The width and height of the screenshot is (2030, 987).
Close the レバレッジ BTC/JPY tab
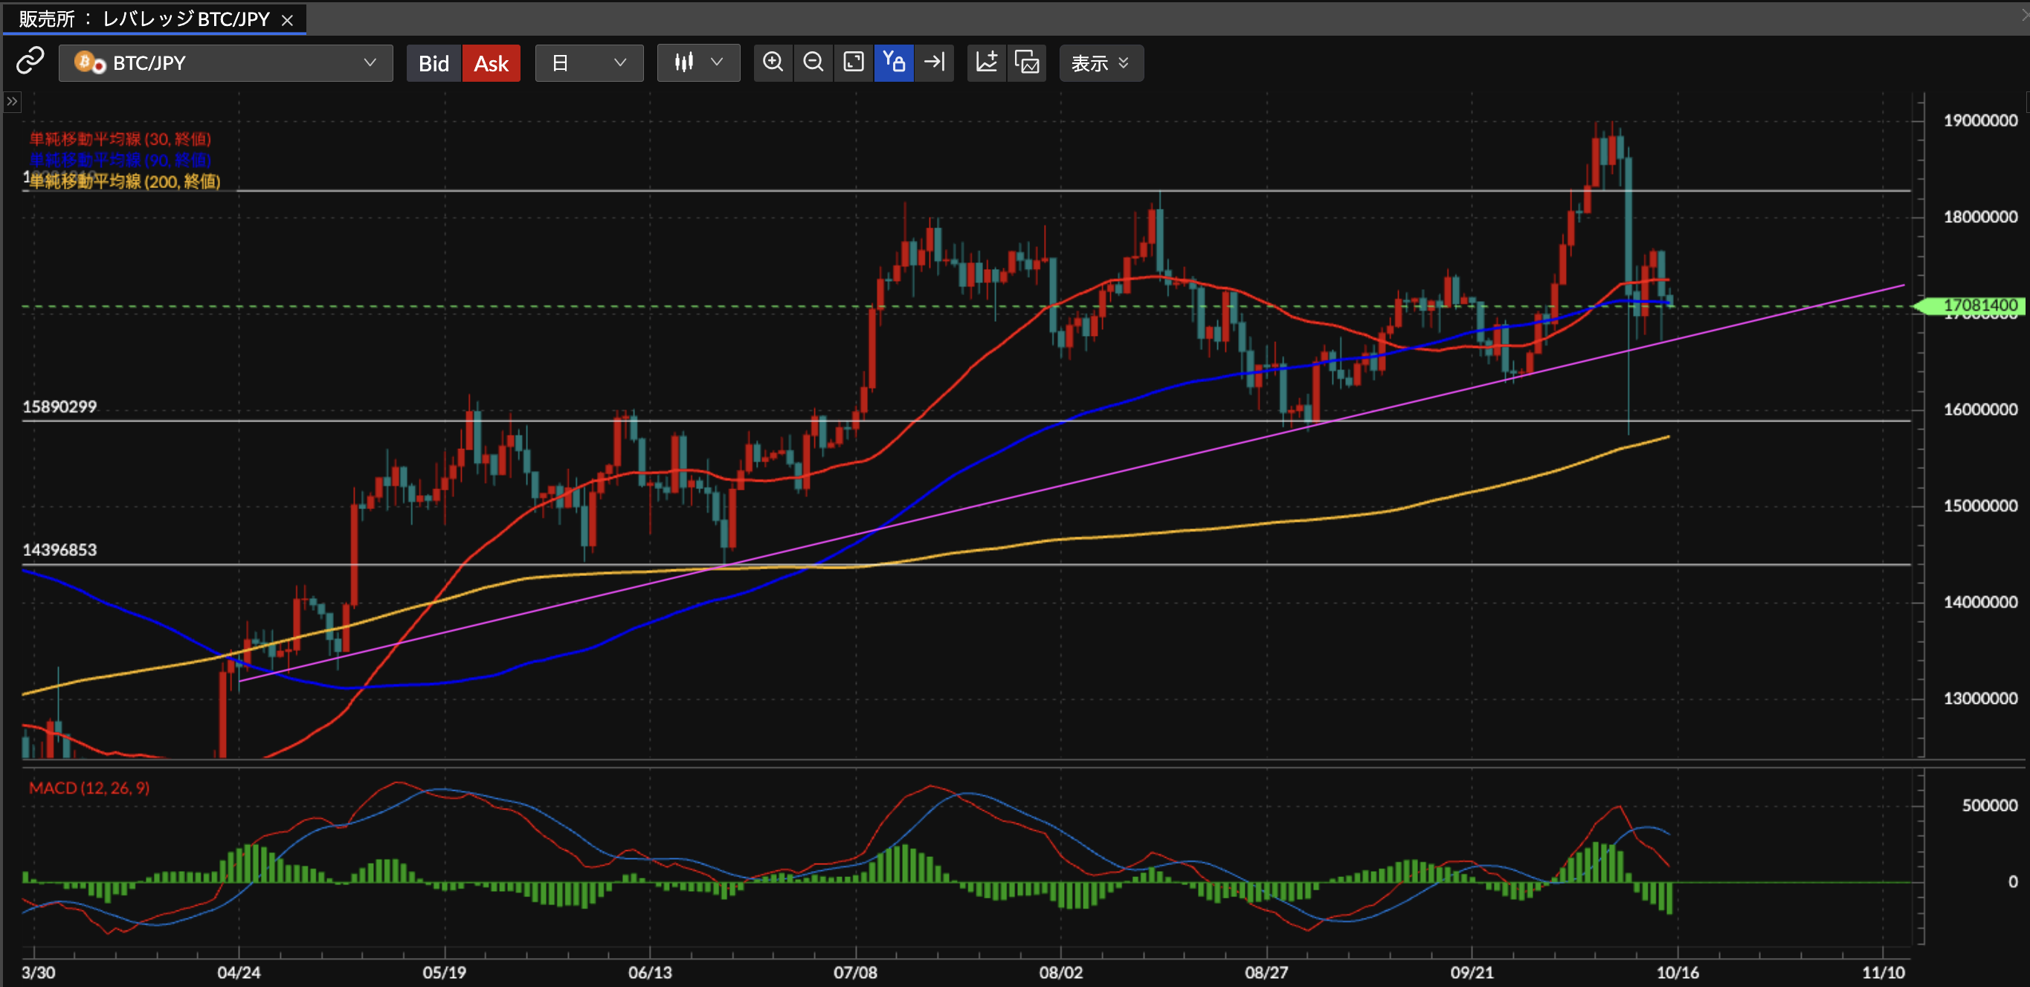tap(288, 21)
